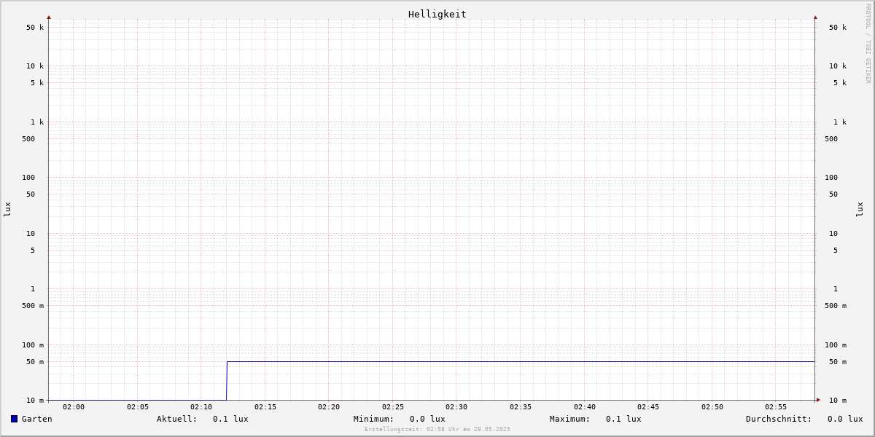Screen dimensions: 875x437
Task: Click the 02:15 time axis label
Action: click(265, 407)
